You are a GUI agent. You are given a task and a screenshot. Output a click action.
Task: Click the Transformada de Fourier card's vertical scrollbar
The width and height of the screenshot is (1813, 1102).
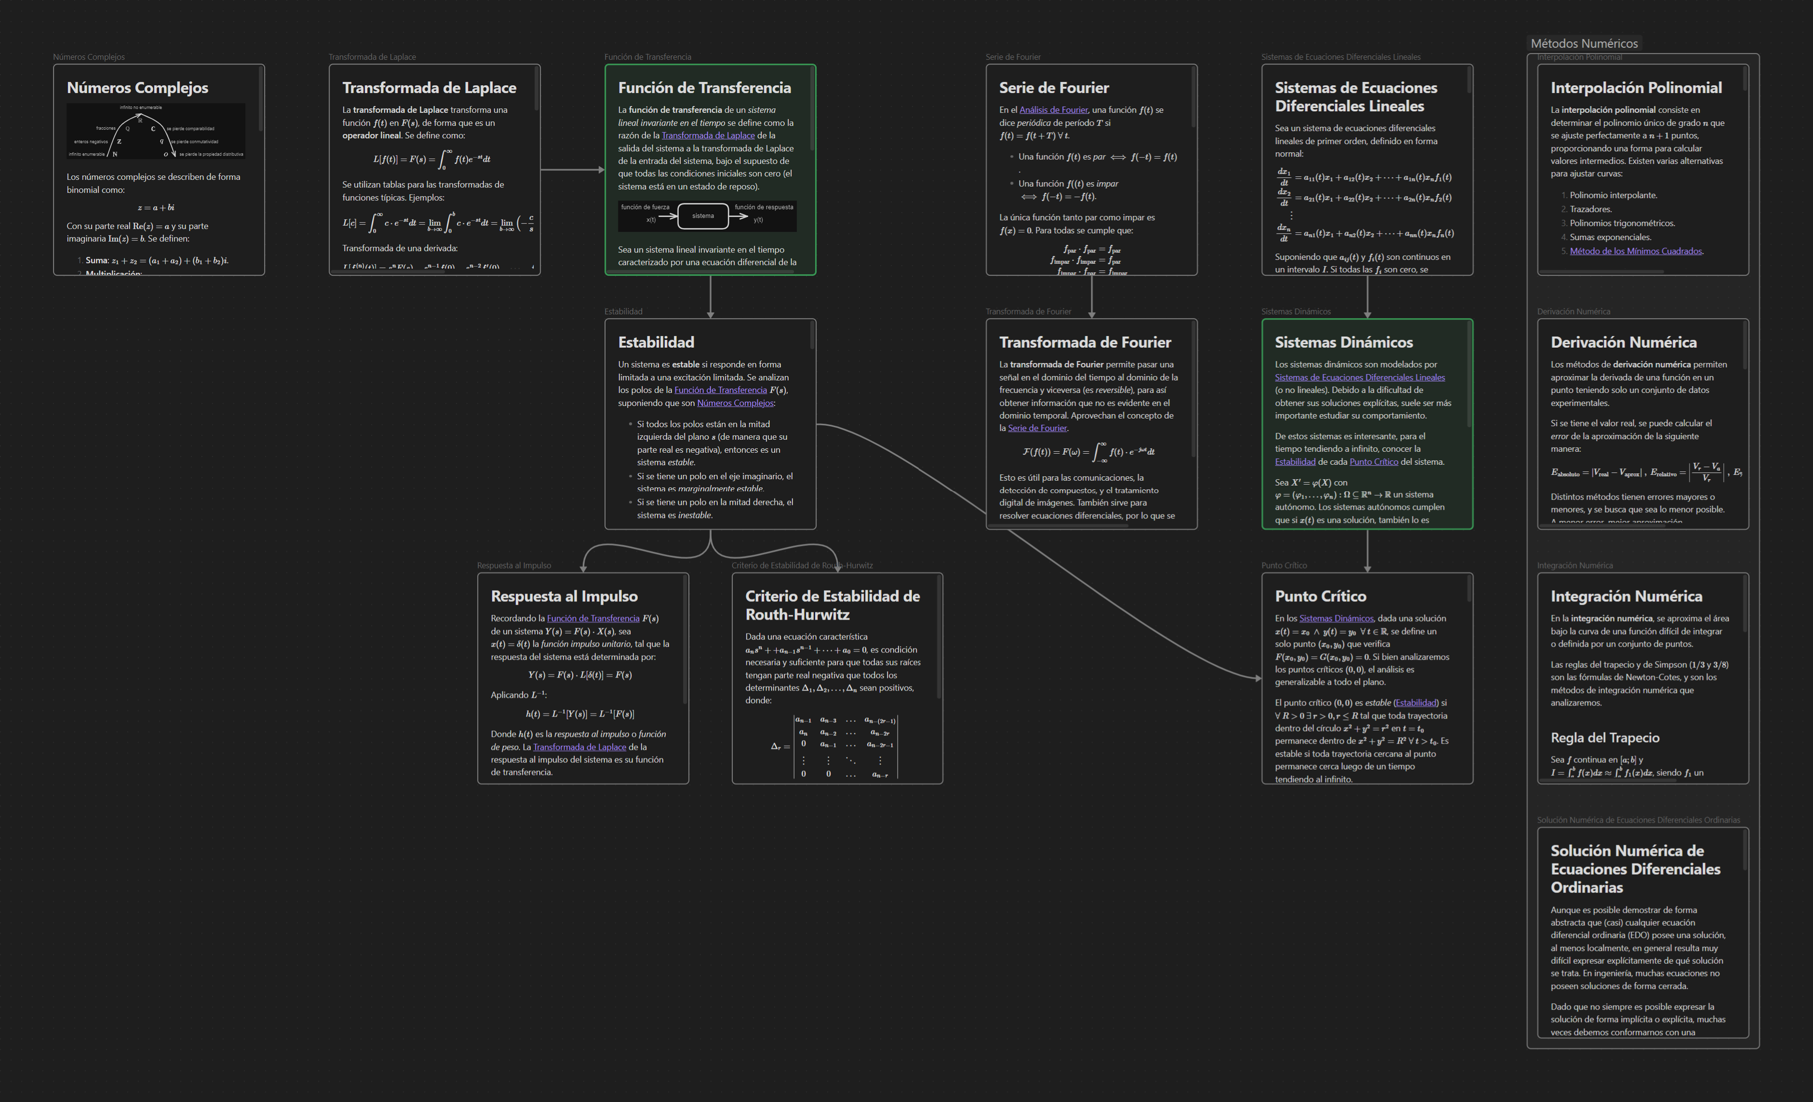[1193, 390]
